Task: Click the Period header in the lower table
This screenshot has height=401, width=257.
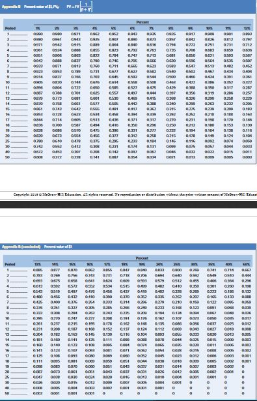Action: [x=10, y=264]
